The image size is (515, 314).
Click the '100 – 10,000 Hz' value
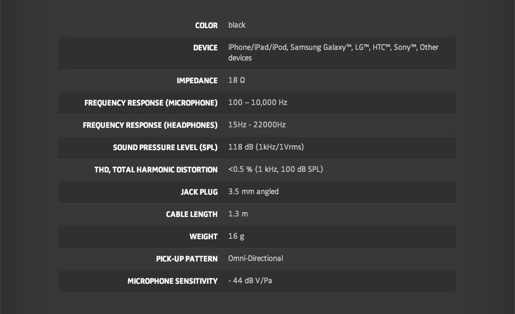[257, 102]
